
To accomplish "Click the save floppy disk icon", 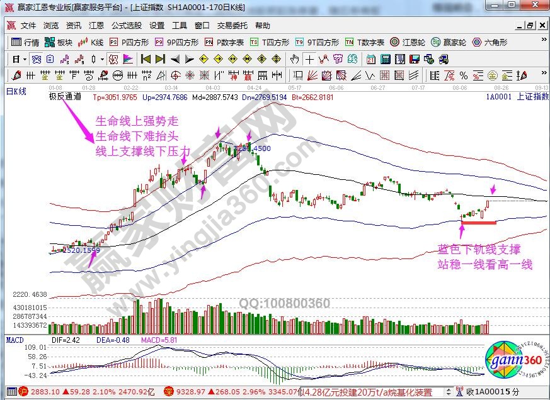I will click(x=415, y=59).
